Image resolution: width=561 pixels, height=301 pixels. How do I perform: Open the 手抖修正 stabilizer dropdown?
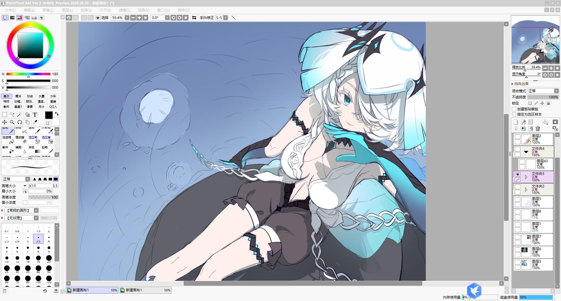pyautogui.click(x=225, y=18)
